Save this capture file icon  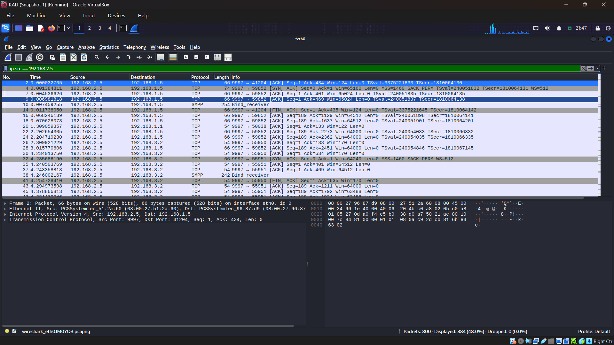63,57
